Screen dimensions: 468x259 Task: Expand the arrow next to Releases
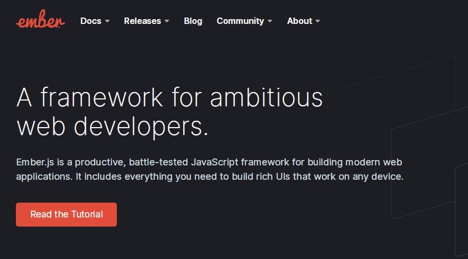point(167,21)
